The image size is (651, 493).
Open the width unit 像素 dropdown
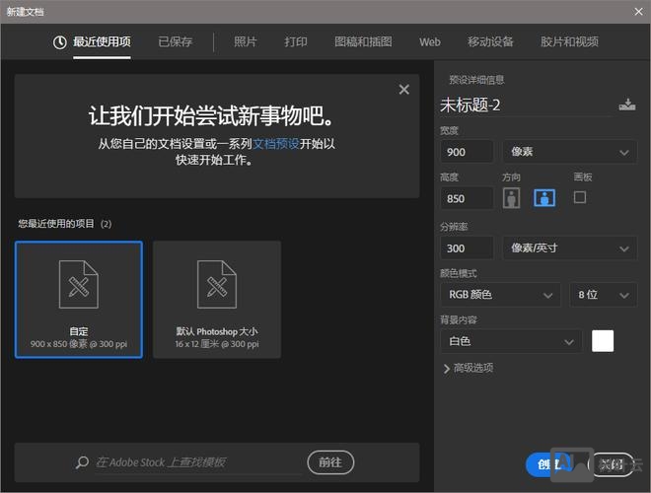coord(570,152)
